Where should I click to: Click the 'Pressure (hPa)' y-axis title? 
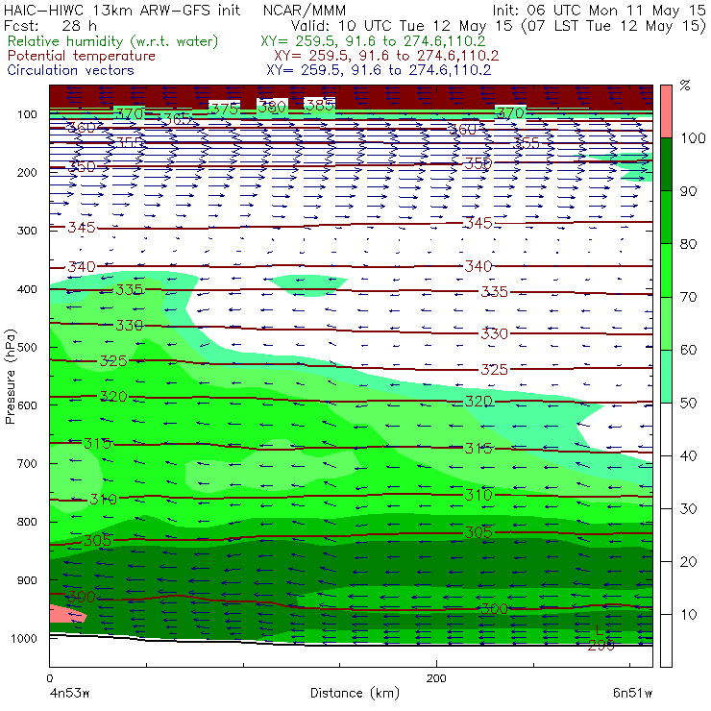tap(10, 377)
